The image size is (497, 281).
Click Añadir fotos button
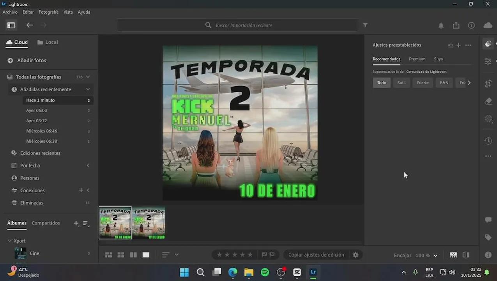31,60
